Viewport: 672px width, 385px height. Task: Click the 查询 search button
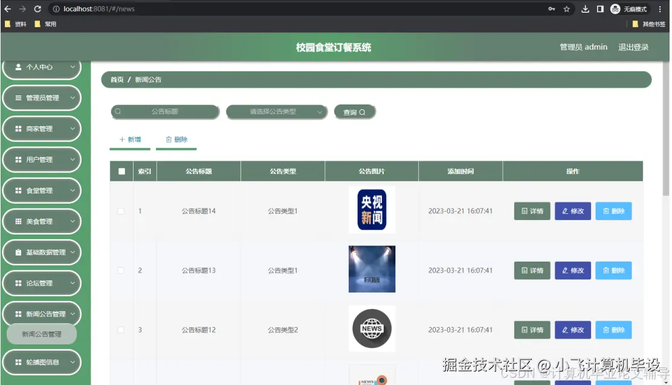355,111
